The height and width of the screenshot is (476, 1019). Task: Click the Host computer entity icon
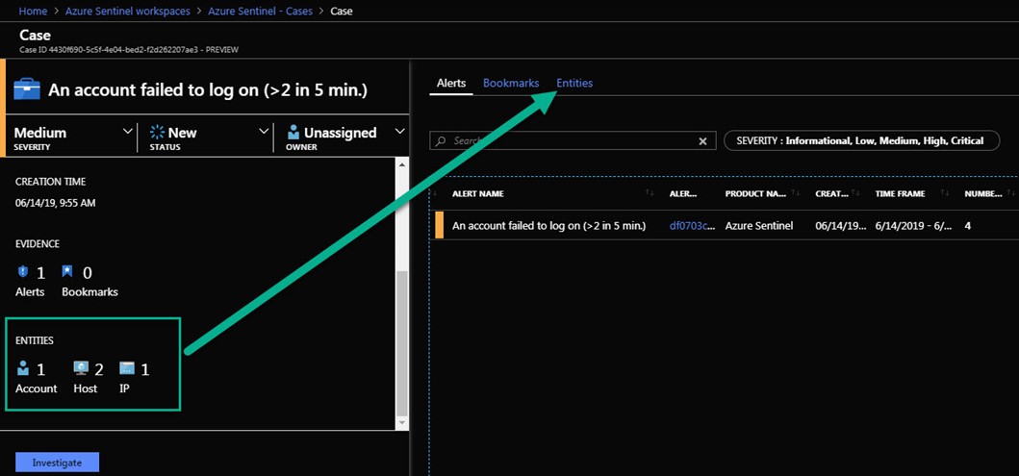81,368
